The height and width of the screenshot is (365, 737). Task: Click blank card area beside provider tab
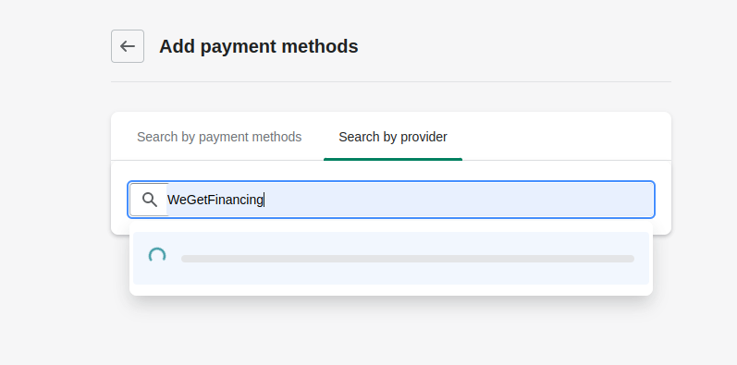point(564,137)
